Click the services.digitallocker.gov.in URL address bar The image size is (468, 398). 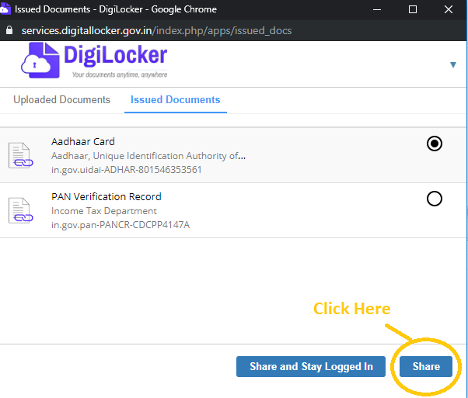coord(156,30)
